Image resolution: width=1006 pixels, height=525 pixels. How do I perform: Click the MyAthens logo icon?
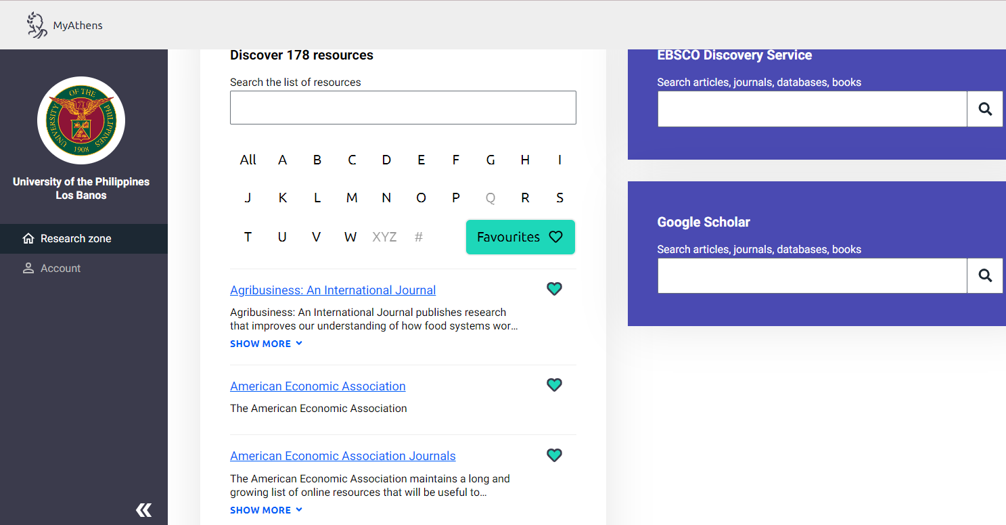[37, 24]
